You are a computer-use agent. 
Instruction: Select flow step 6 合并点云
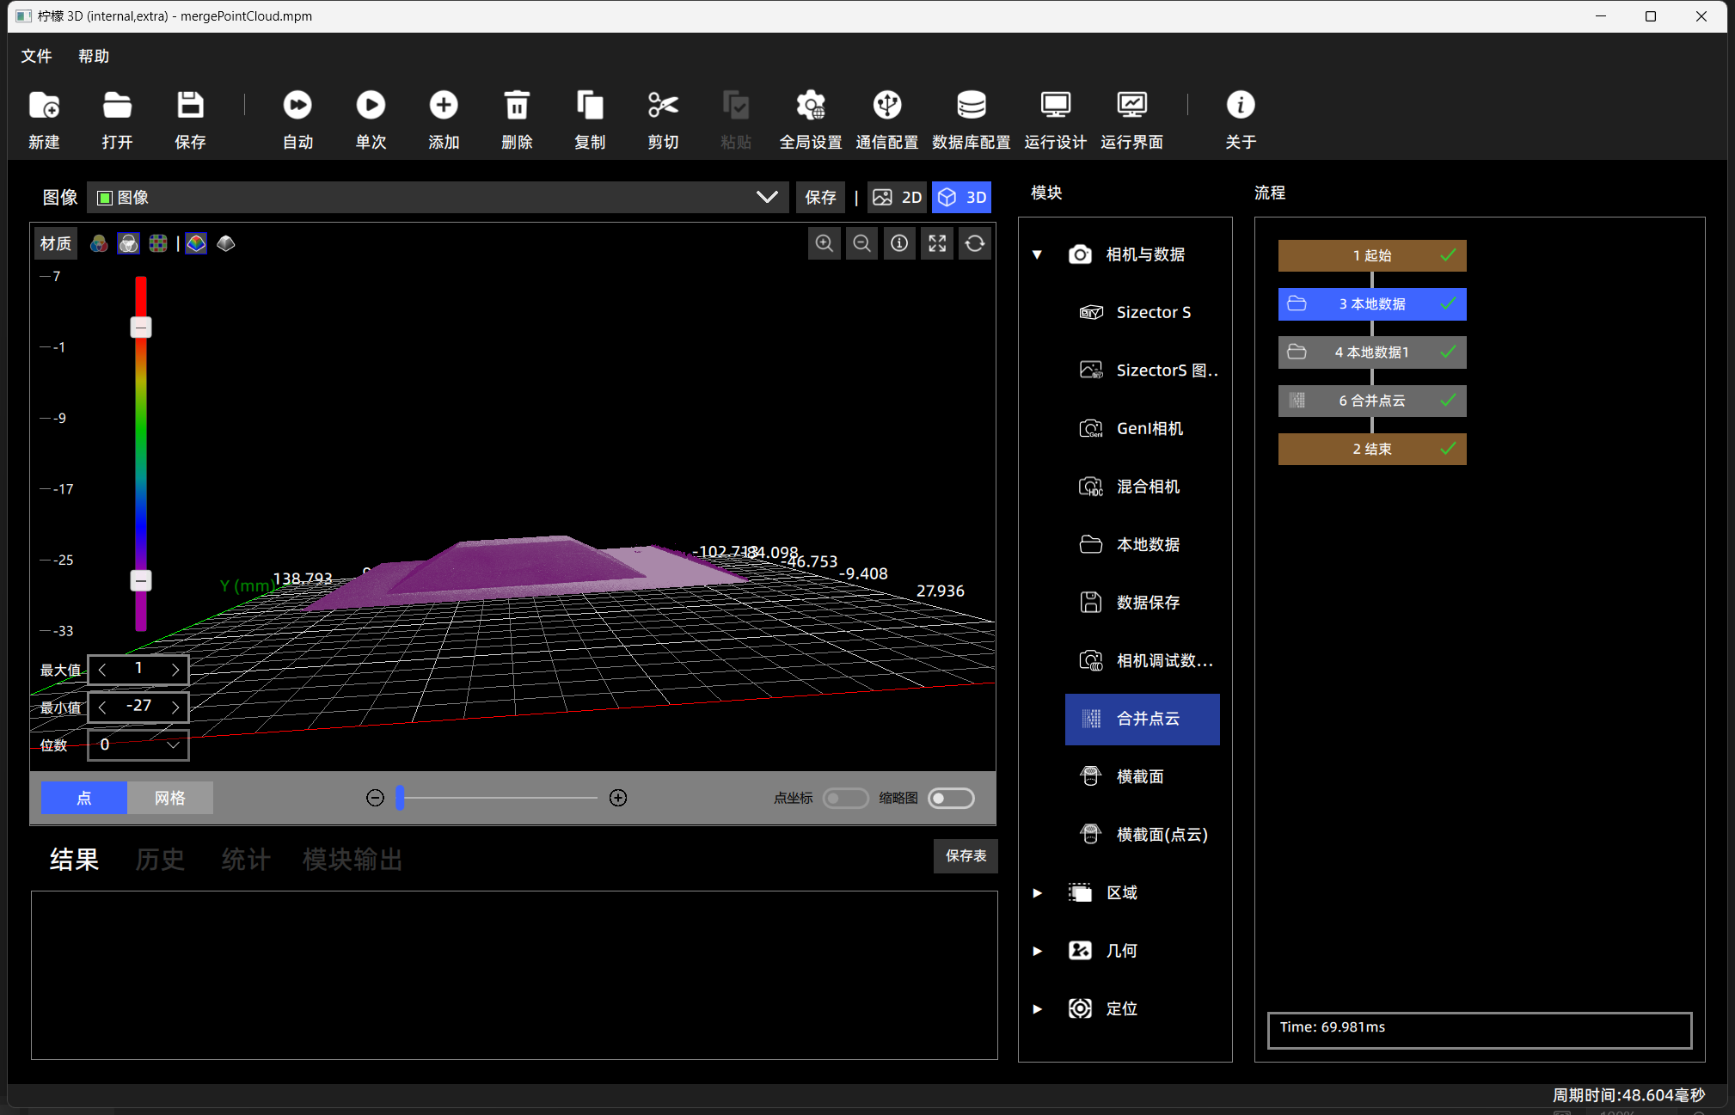click(1372, 401)
